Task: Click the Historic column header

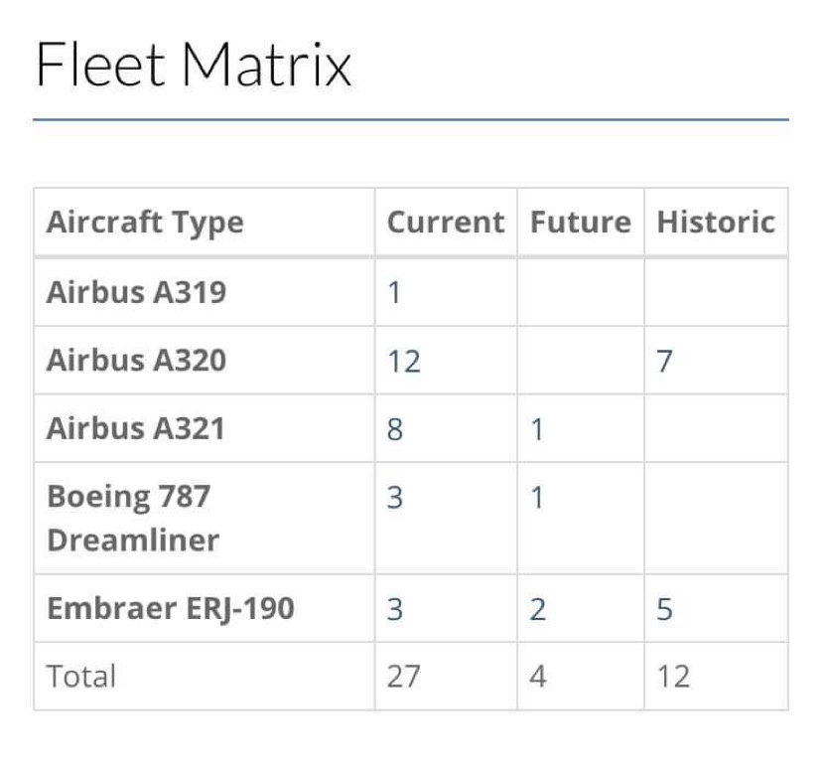Action: coord(715,222)
